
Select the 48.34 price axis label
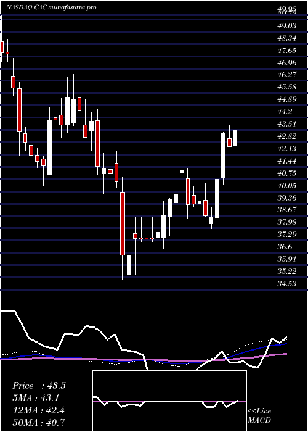tap(287, 38)
